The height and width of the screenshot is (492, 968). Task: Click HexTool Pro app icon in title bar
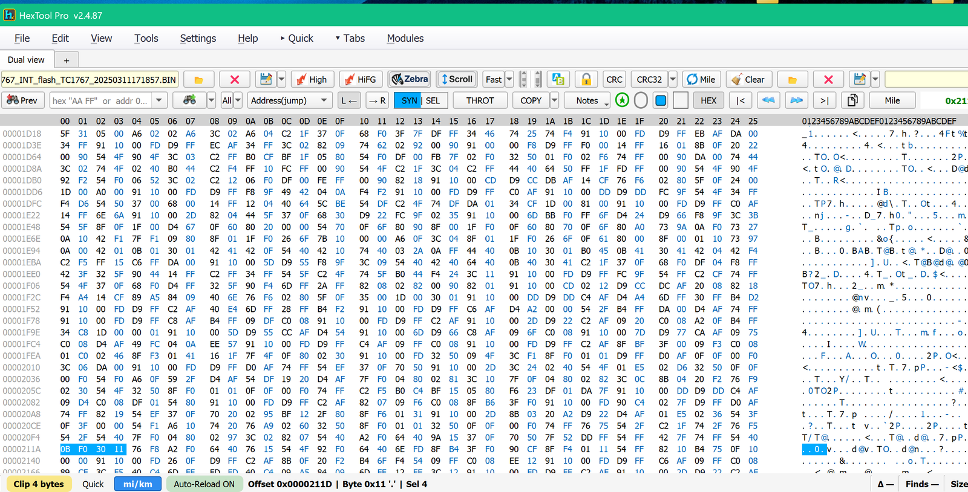9,15
